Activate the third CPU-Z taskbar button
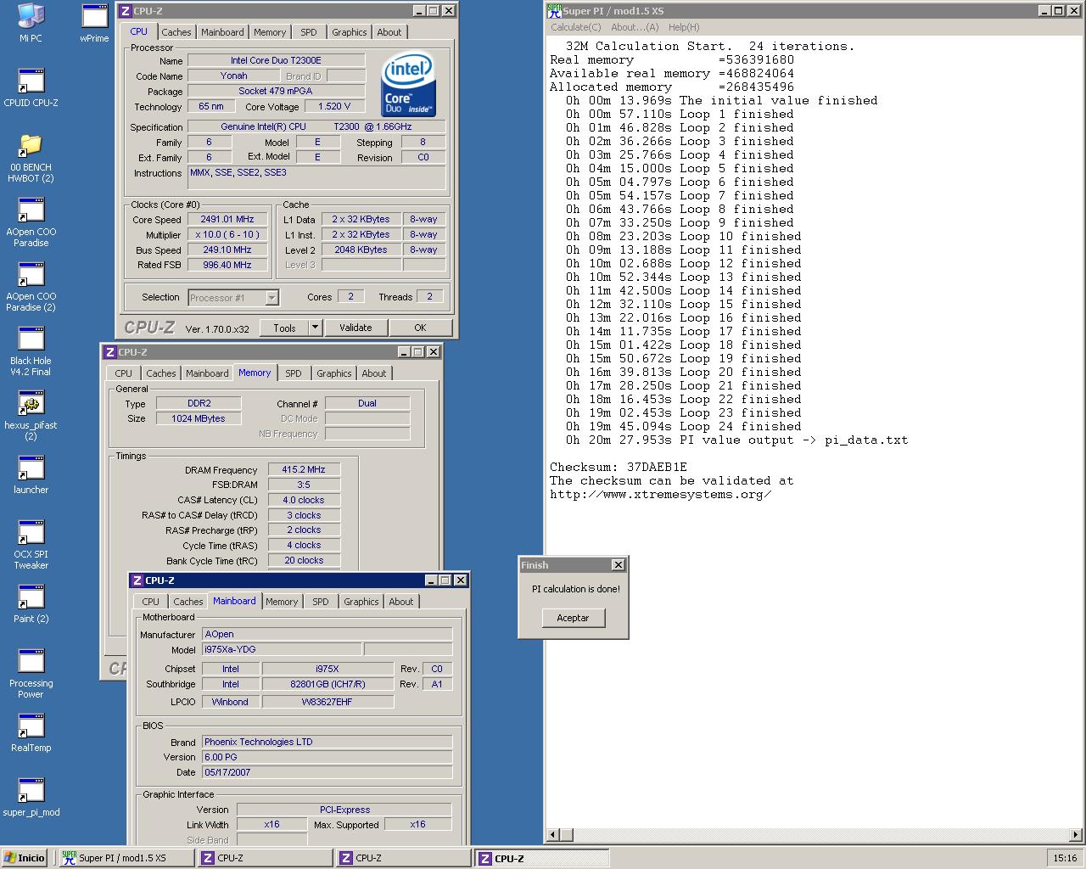This screenshot has height=869, width=1086. tap(540, 858)
